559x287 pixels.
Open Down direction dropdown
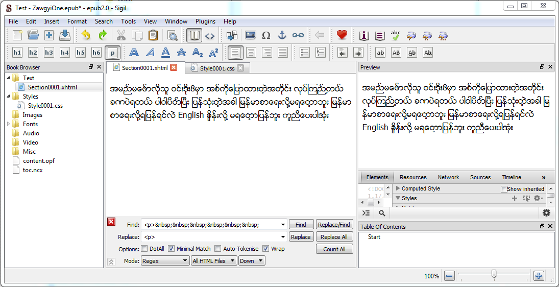tap(252, 261)
